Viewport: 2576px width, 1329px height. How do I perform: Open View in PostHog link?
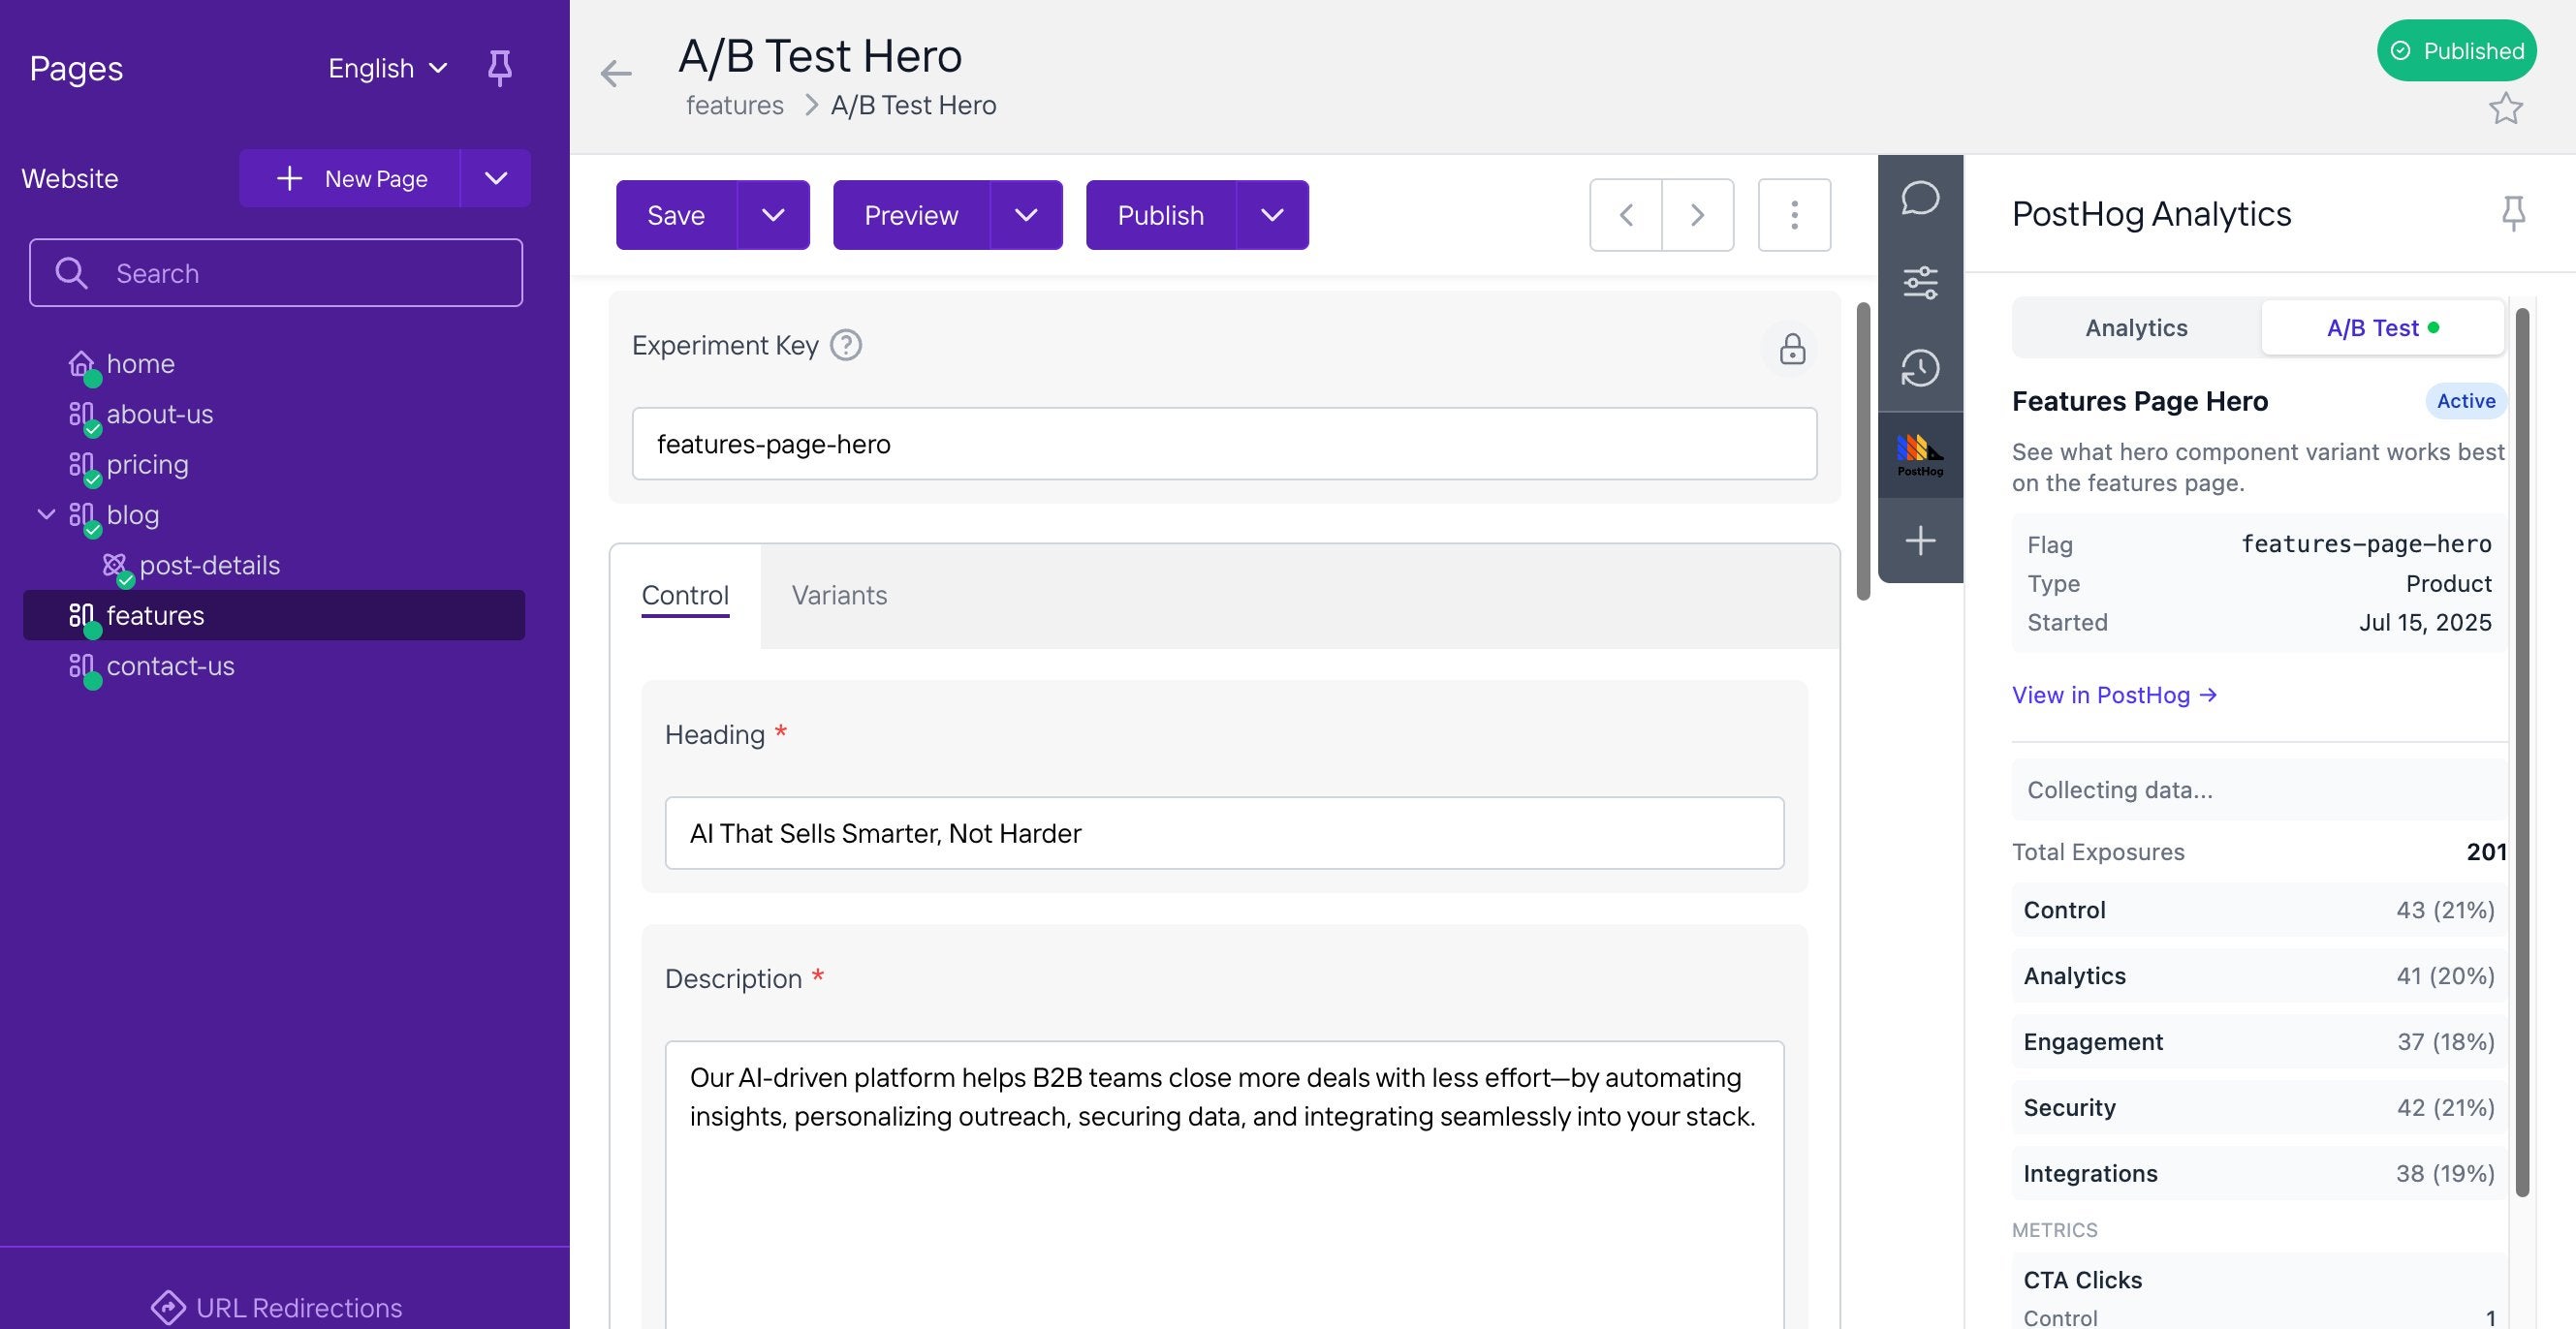point(2114,695)
